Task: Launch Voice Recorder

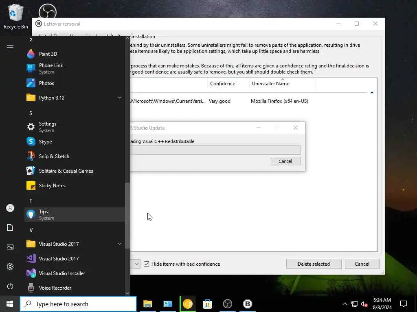Action: point(75,288)
